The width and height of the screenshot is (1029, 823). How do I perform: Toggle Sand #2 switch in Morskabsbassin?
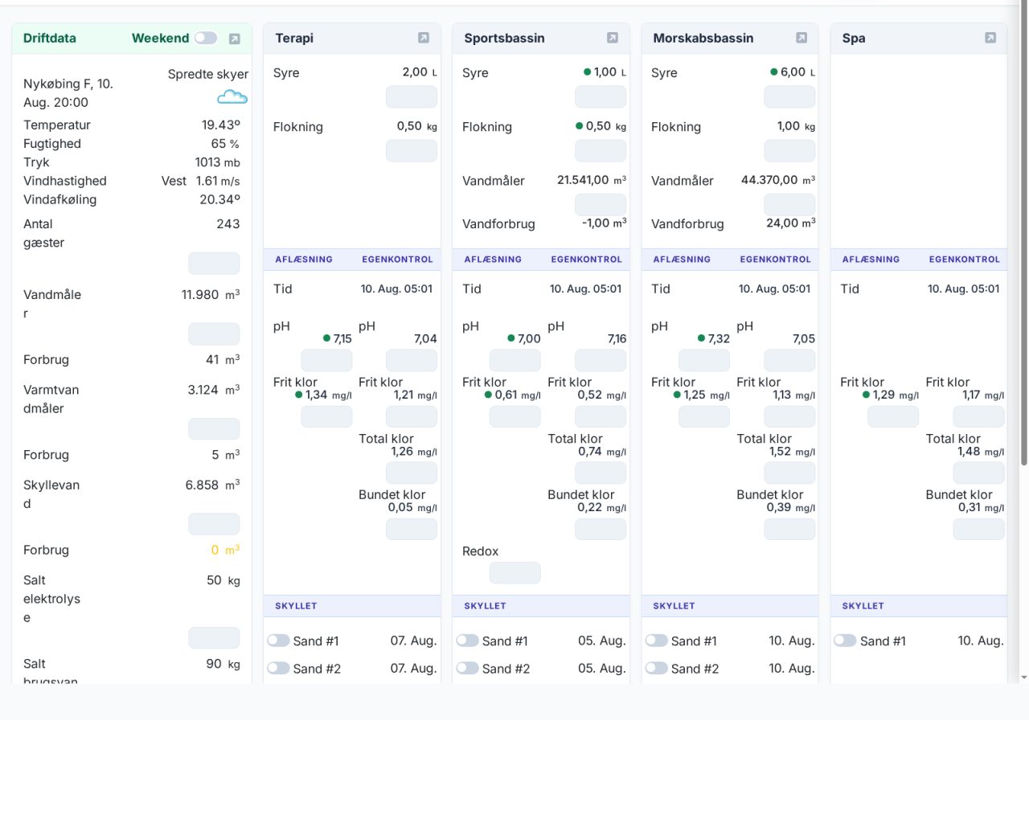[x=656, y=668]
